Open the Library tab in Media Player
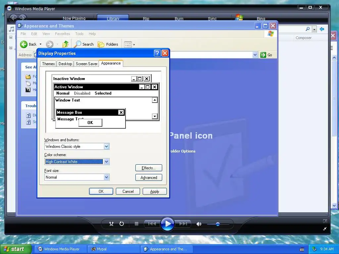Image resolution: width=339 pixels, height=254 pixels. tap(113, 19)
